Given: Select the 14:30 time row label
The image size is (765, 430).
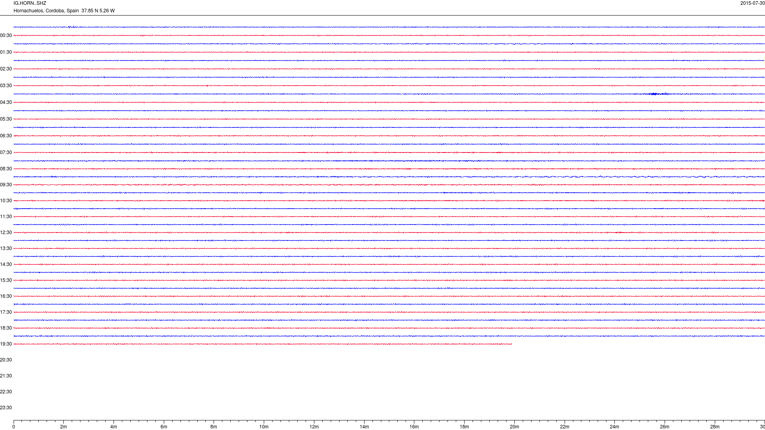Looking at the screenshot, I should [x=6, y=264].
